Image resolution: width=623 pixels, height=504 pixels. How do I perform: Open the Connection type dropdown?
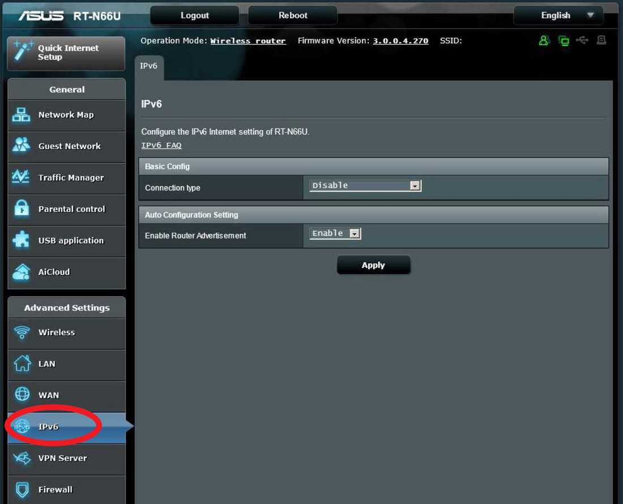click(365, 186)
